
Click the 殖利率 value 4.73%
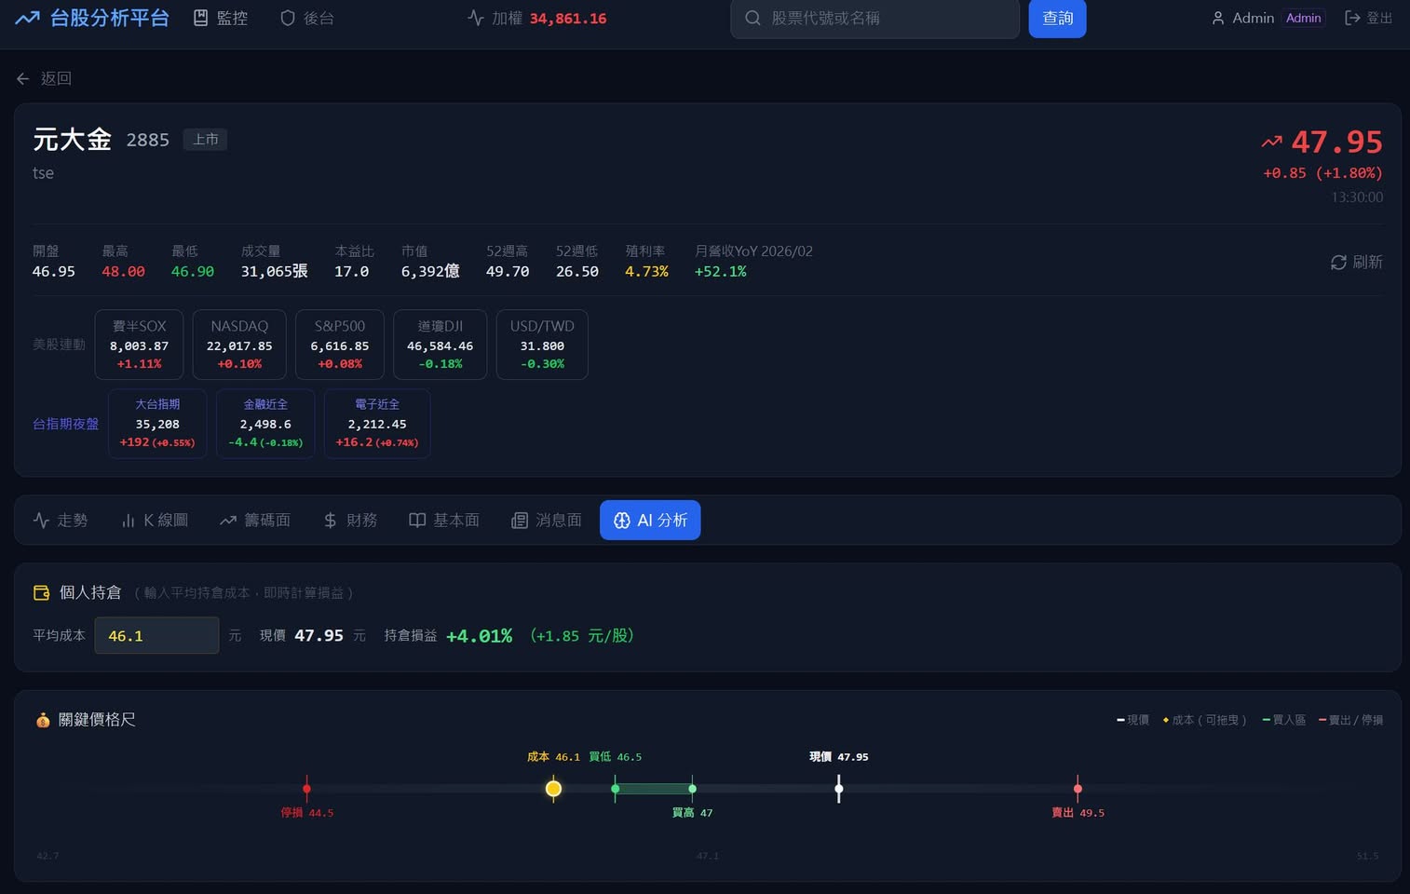coord(646,271)
